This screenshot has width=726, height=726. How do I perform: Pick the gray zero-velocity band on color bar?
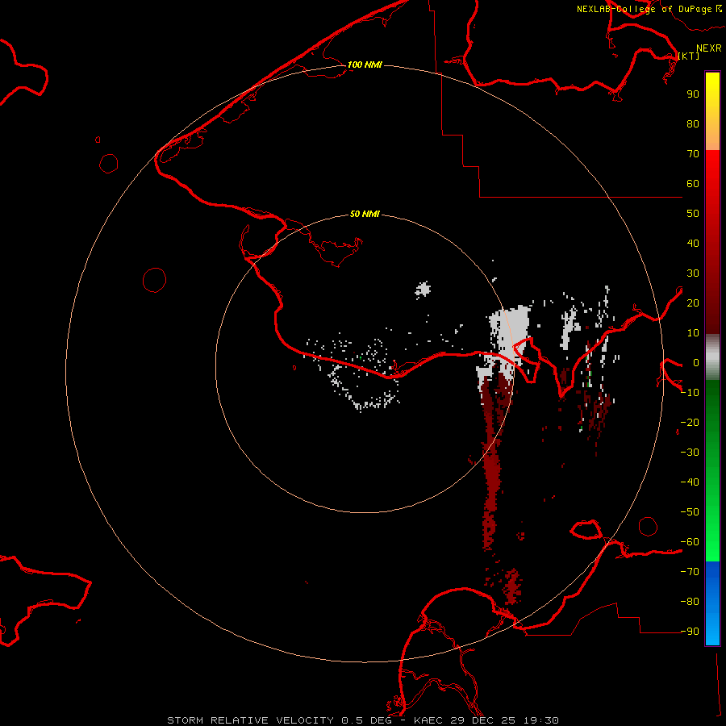[x=712, y=357]
